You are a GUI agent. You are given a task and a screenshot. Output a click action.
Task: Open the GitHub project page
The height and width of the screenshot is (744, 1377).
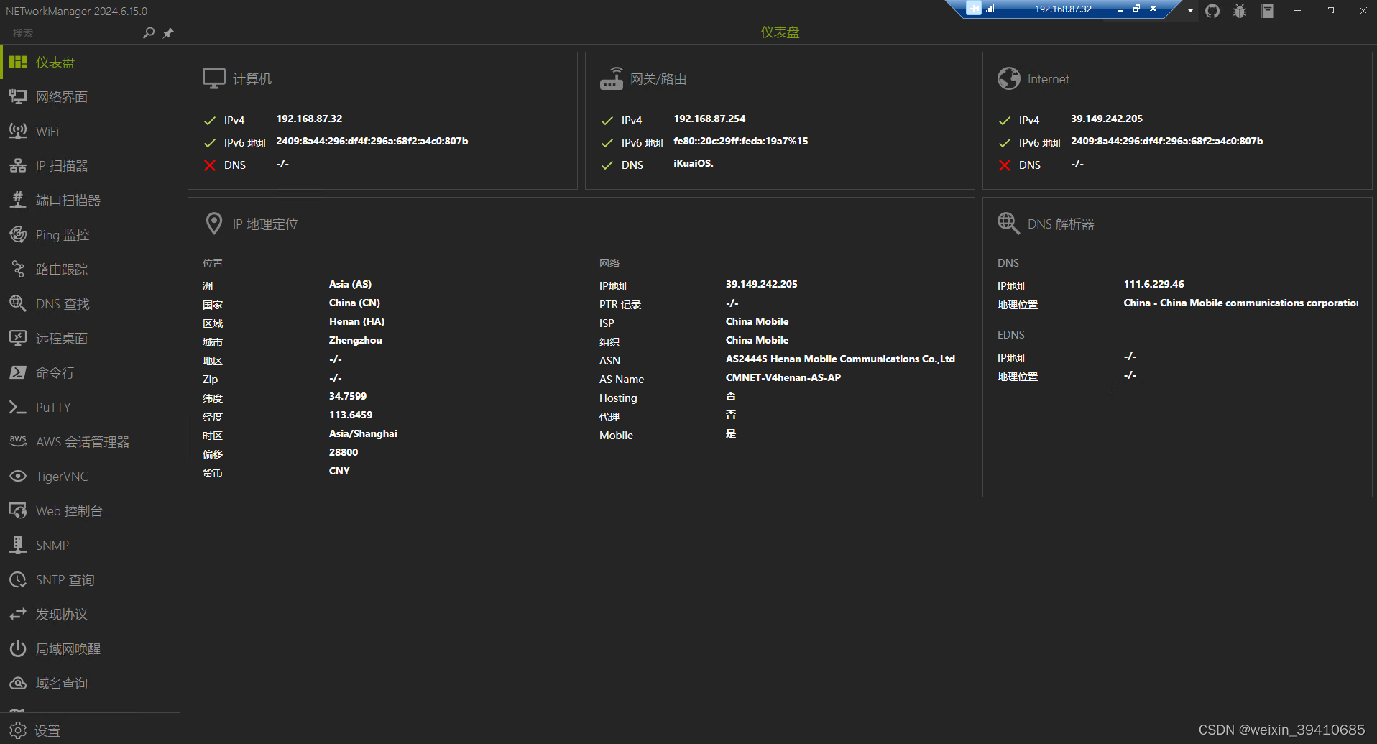(x=1212, y=11)
